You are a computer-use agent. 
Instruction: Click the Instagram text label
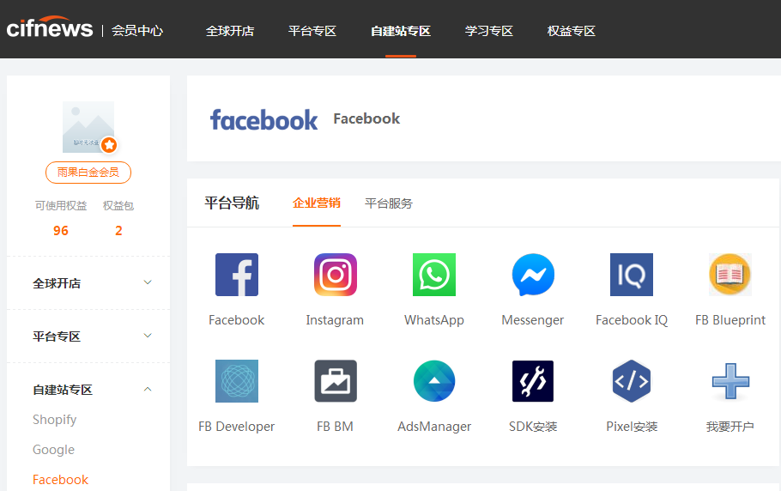335,319
